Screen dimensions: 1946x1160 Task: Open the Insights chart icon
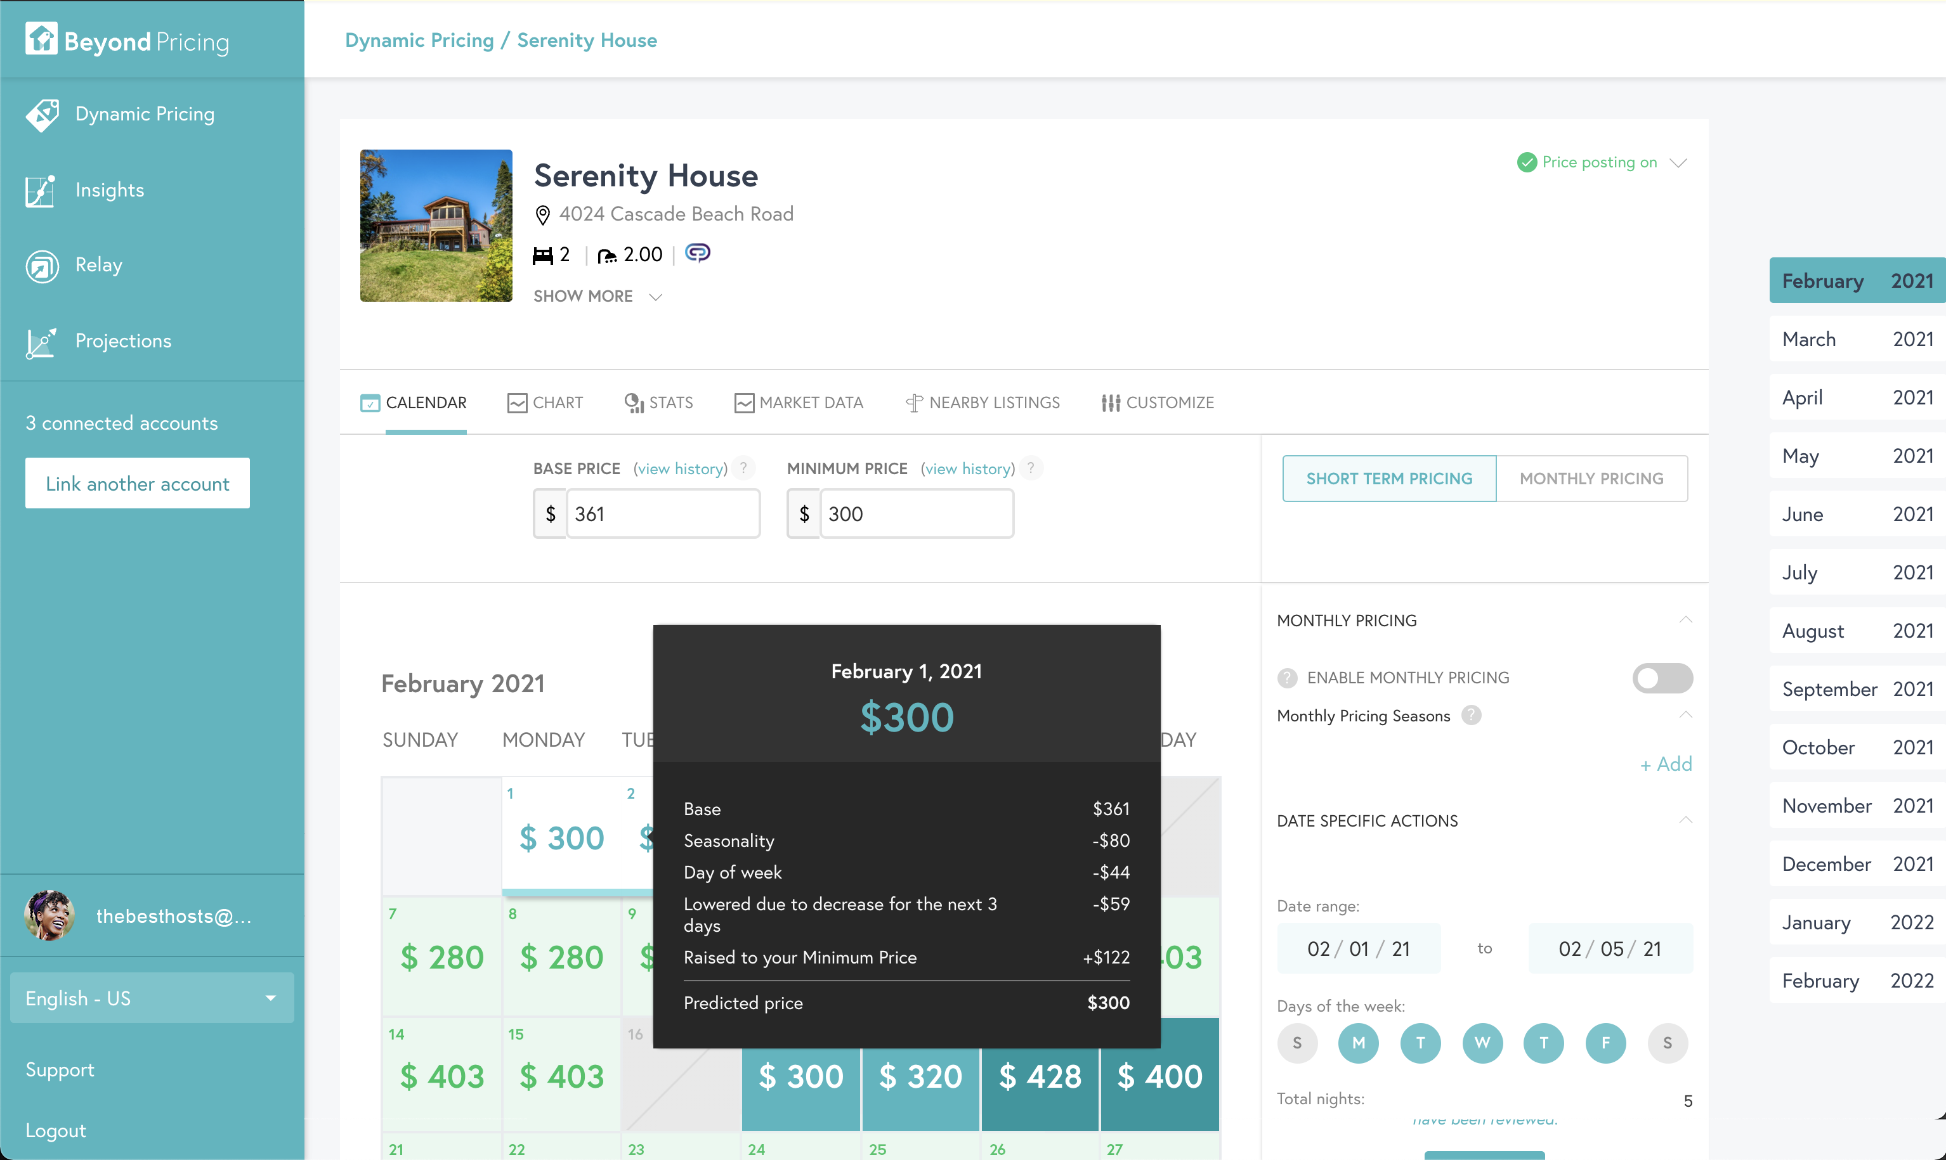click(40, 191)
